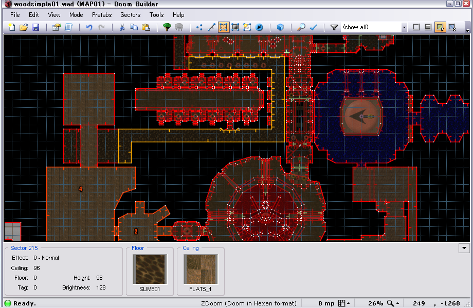
Task: Click the 'ZDoom (Doom in Hexen format)' status text
Action: pyautogui.click(x=249, y=303)
